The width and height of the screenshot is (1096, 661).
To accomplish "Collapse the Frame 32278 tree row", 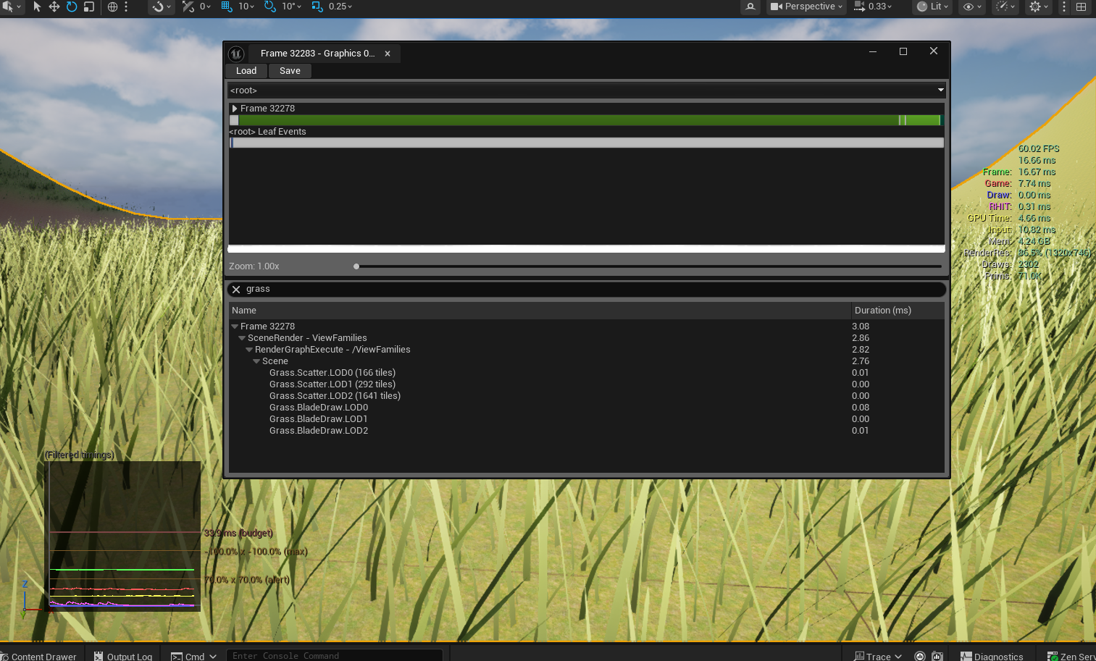I will click(235, 327).
